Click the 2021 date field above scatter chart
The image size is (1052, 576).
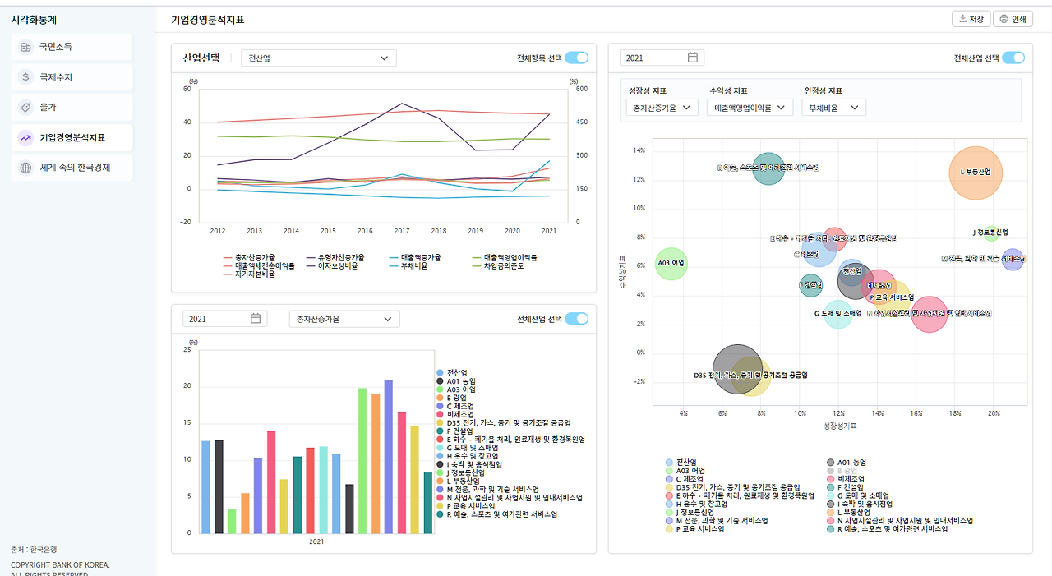point(662,58)
